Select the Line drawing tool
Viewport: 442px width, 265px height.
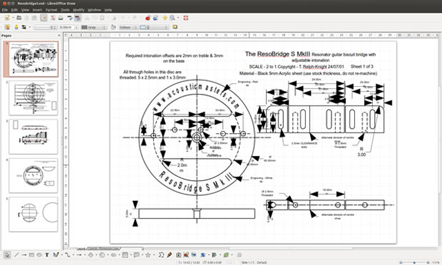(17, 255)
